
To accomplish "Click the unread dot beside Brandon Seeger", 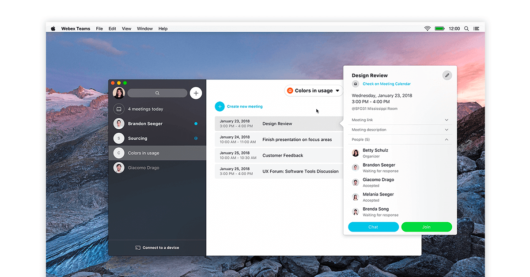I will pos(196,124).
